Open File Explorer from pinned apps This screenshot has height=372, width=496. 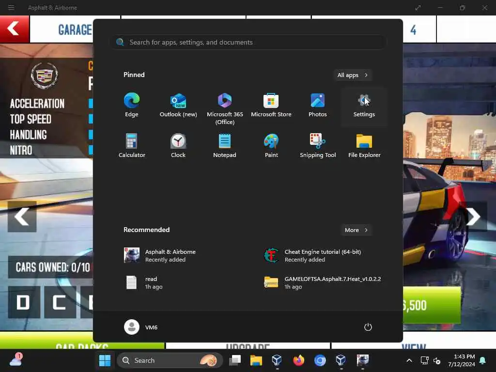click(x=364, y=146)
